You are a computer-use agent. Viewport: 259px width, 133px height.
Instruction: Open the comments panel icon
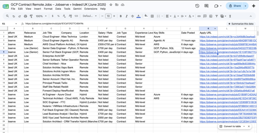pyautogui.click(x=206, y=6)
